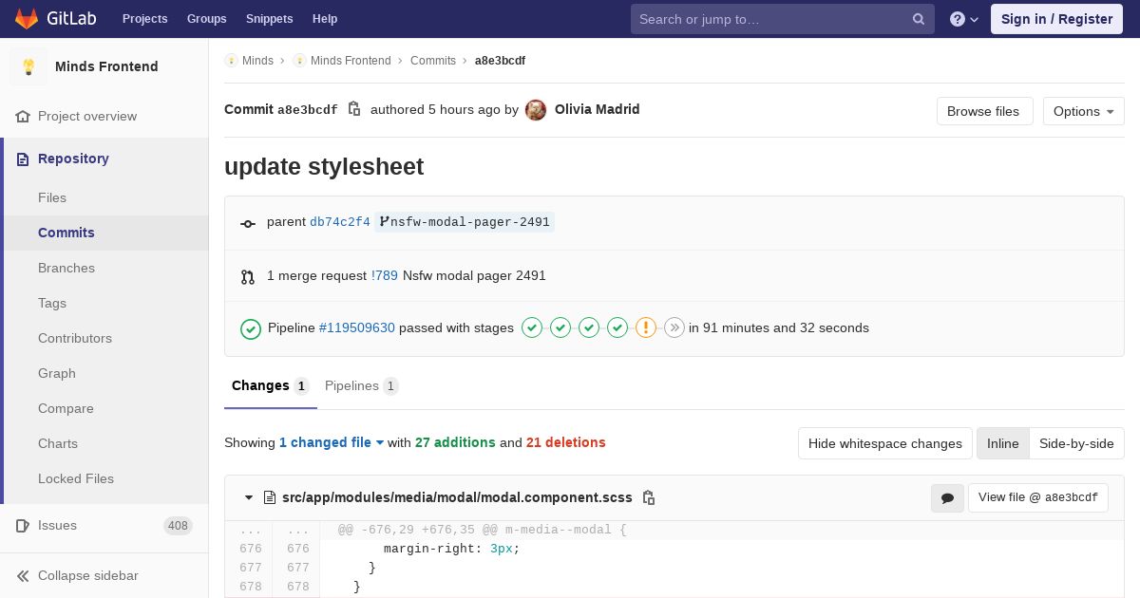Viewport: 1140px width, 598px height.
Task: Click the orange warning pipeline stage icon
Action: click(x=646, y=327)
